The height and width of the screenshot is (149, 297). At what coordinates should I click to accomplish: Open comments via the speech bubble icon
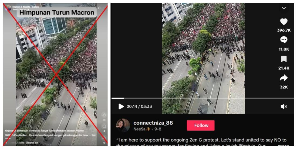click(x=284, y=40)
